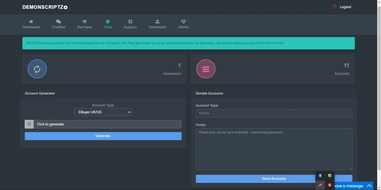
Task: Open the Dashboard home icon
Action: coord(31,21)
